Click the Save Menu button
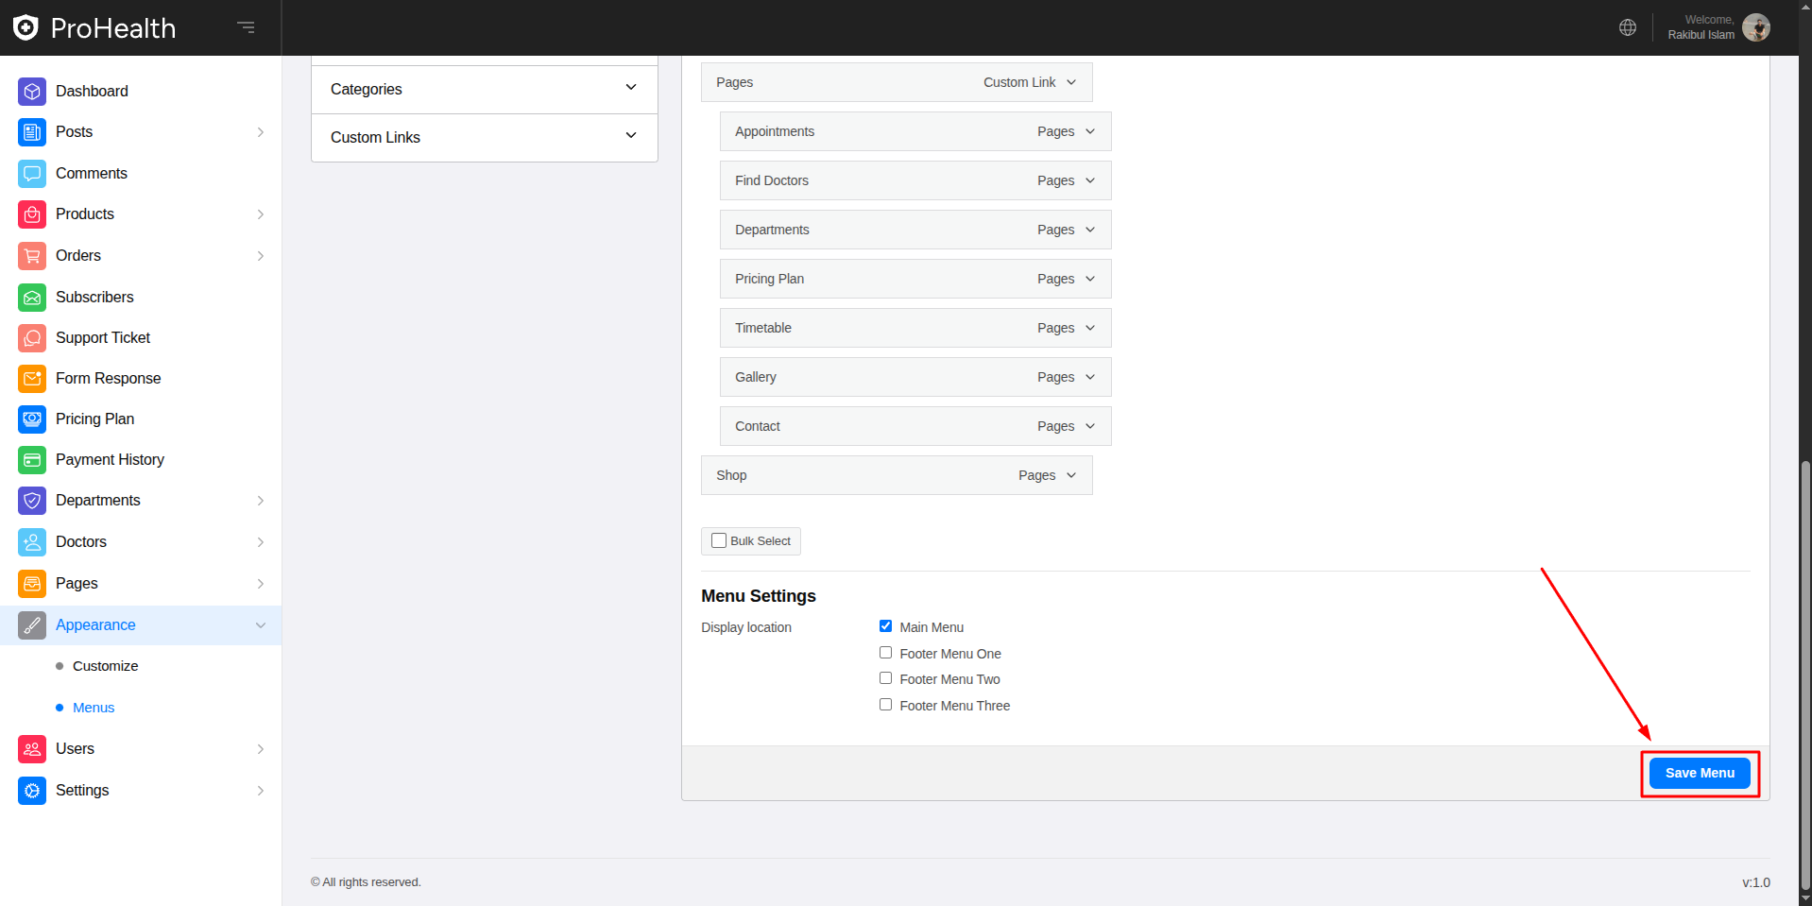This screenshot has height=906, width=1812. pos(1700,773)
